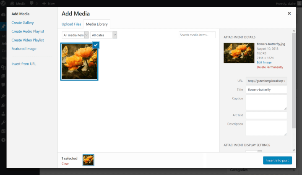Click the 1 selected label
Viewport: 302px width, 175px height.
coord(69,159)
